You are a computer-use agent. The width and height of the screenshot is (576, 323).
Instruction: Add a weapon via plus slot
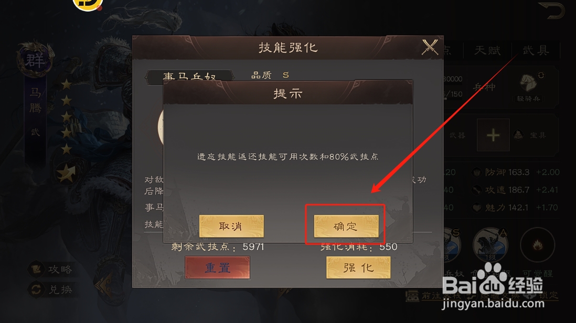493,135
